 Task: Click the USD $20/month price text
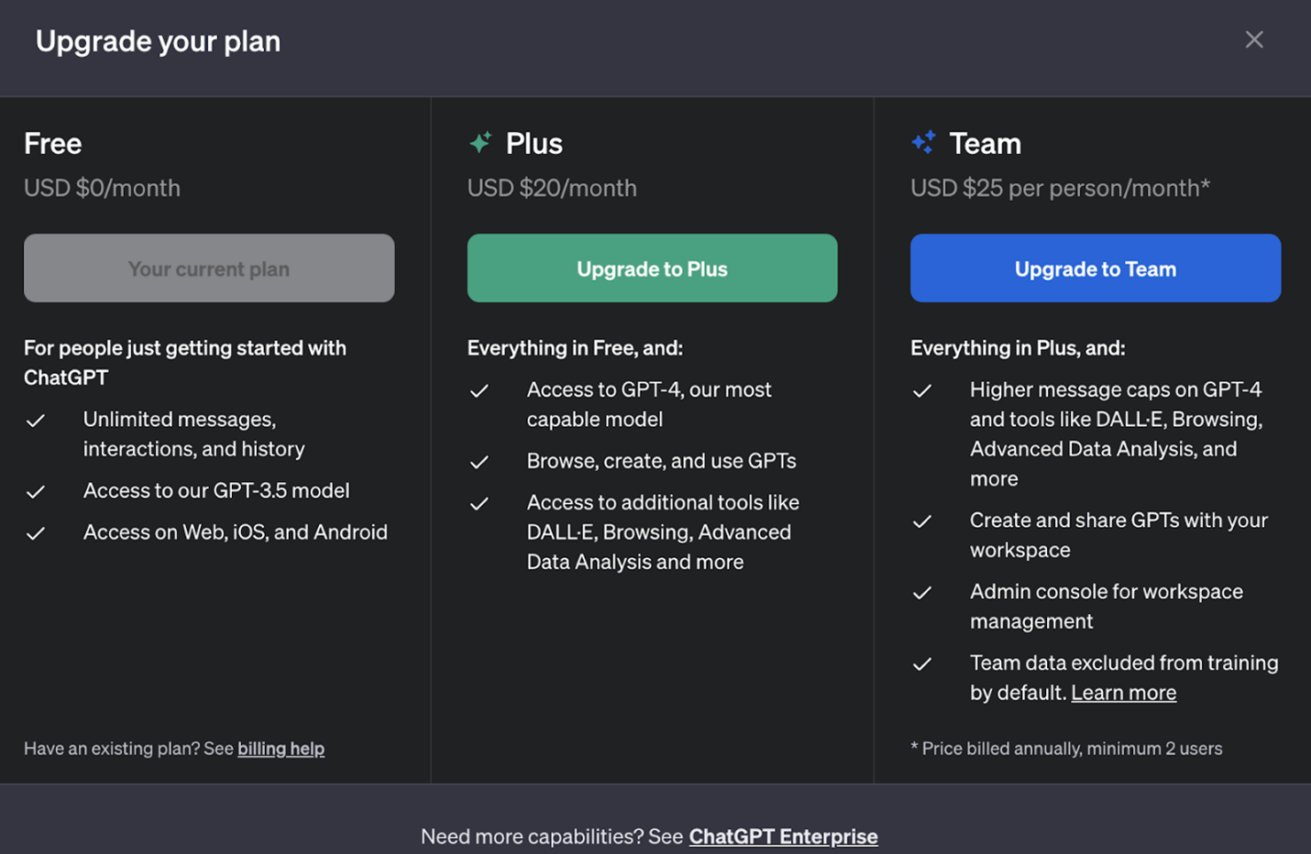click(x=552, y=188)
